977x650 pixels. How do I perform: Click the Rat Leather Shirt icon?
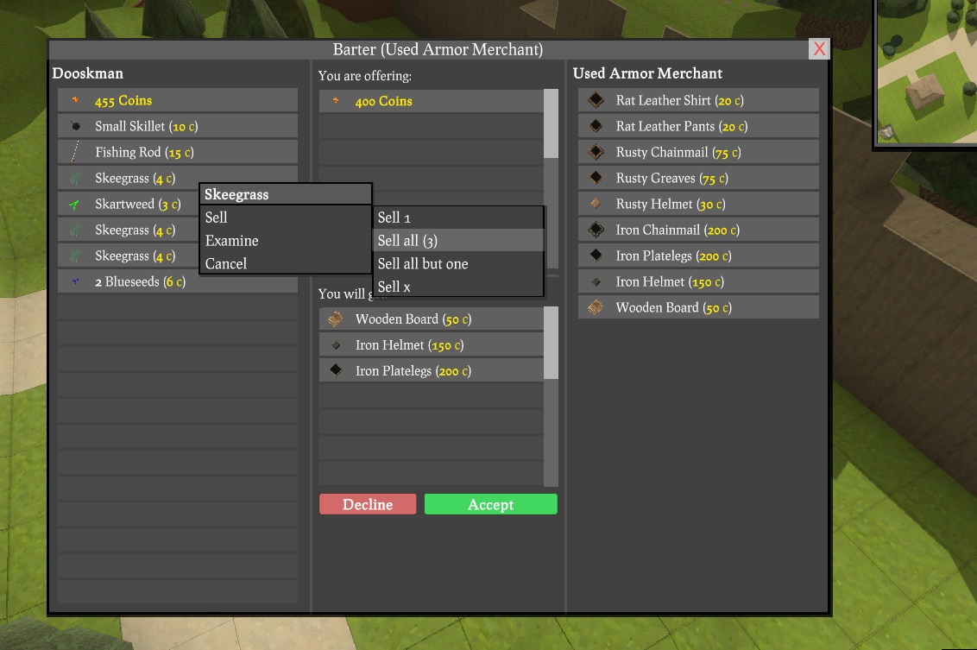[596, 101]
